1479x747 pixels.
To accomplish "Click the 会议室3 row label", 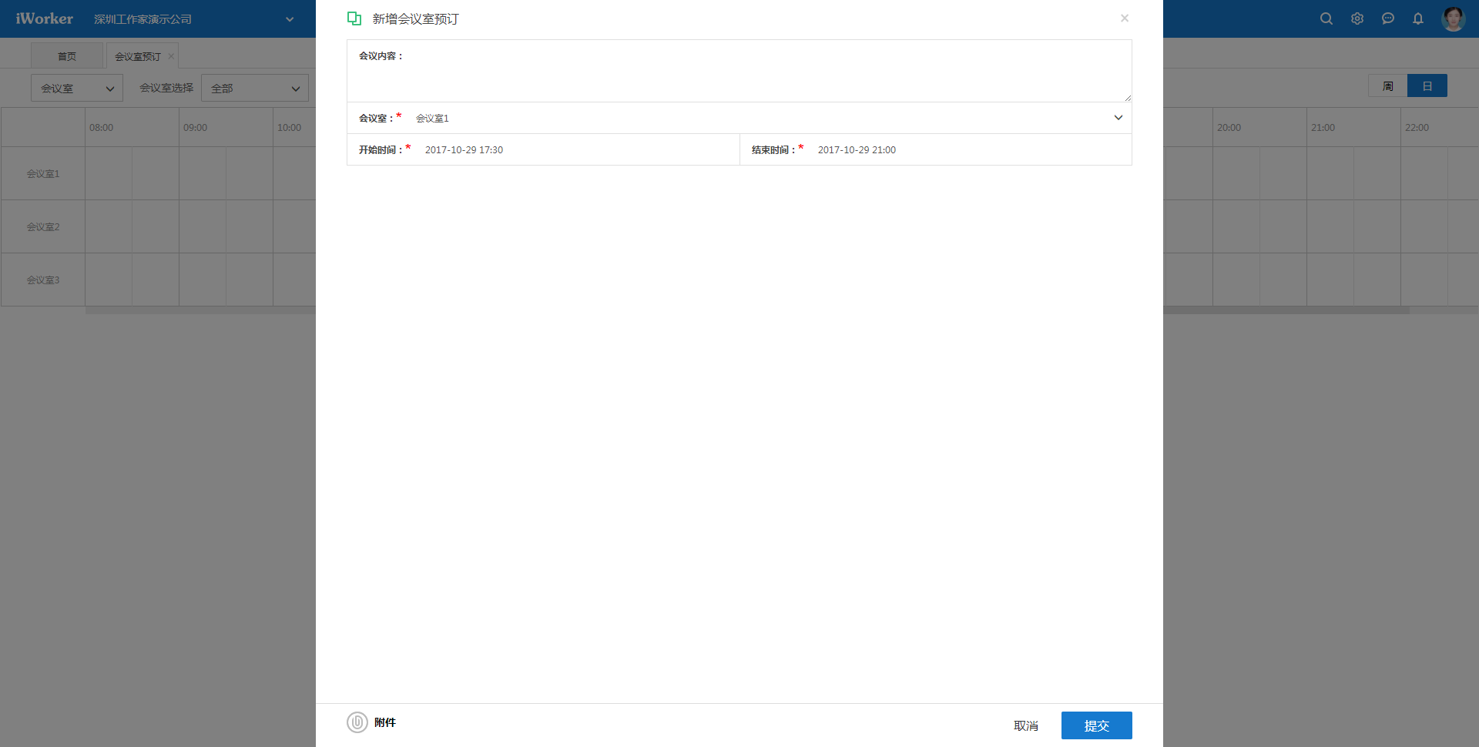I will (43, 280).
